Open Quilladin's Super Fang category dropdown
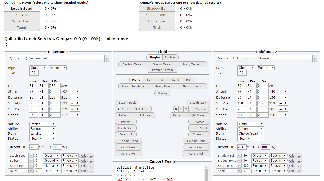The width and height of the screenshot is (324, 181). pos(70,166)
